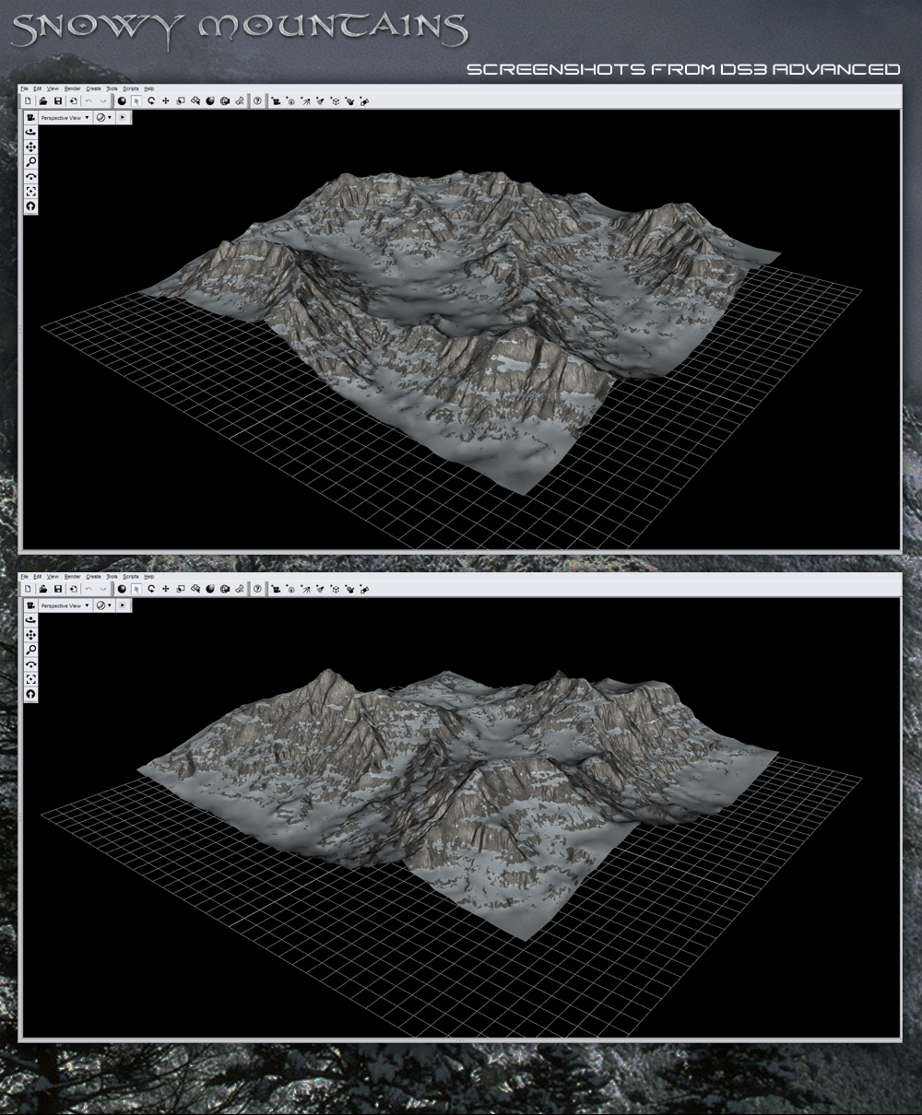
Task: Click New file icon in lower window
Action: [29, 588]
